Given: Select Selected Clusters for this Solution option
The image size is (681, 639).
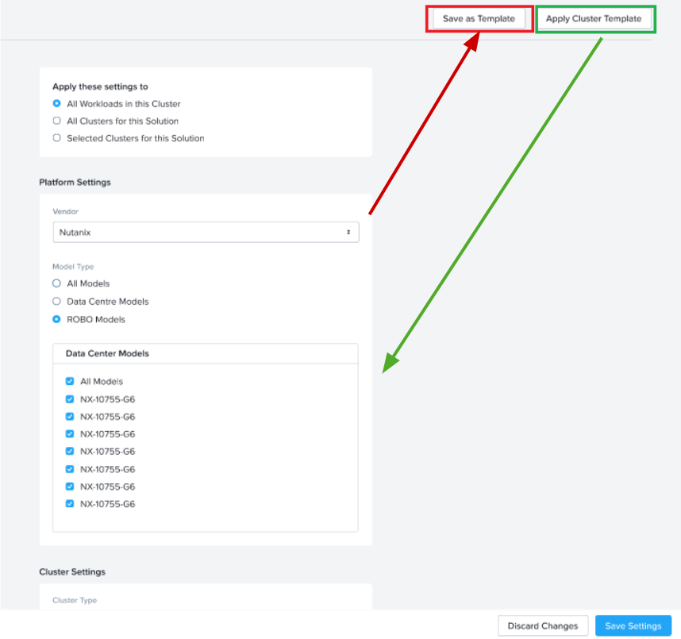Looking at the screenshot, I should pyautogui.click(x=57, y=137).
